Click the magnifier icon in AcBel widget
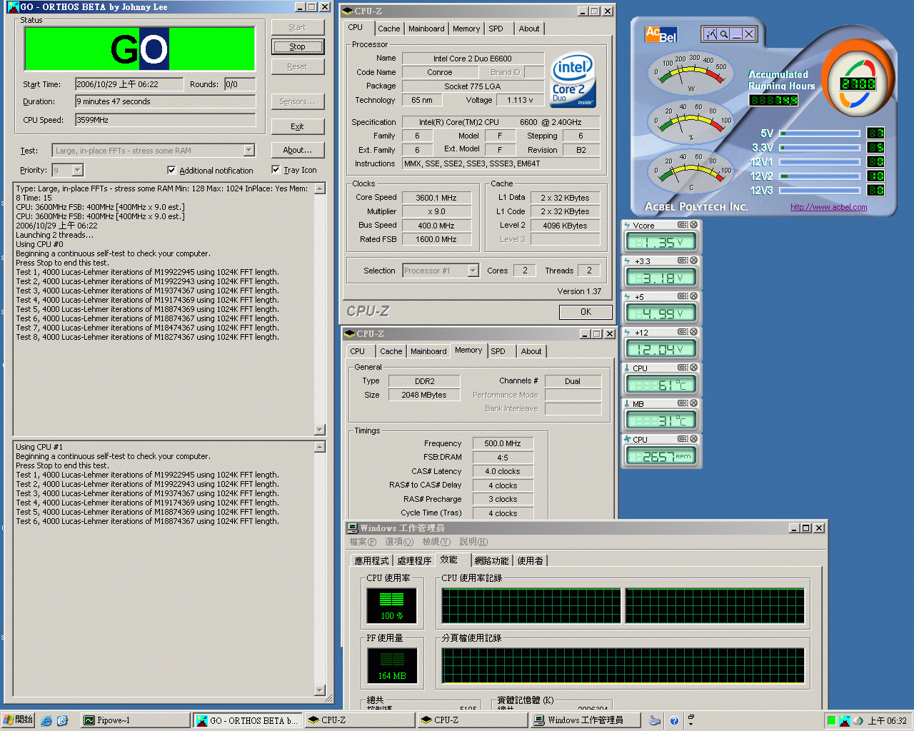This screenshot has width=914, height=731. pyautogui.click(x=723, y=34)
